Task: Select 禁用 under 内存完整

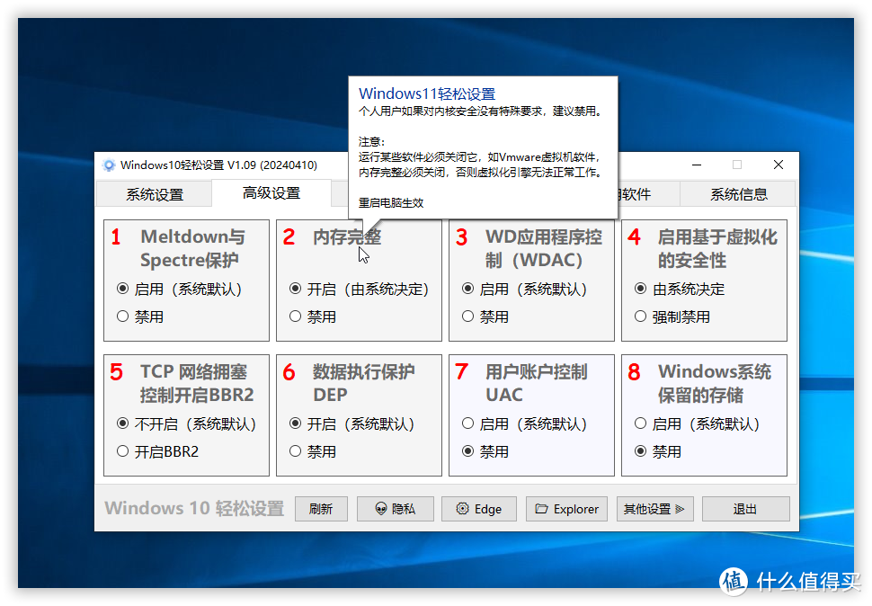Action: pyautogui.click(x=295, y=316)
